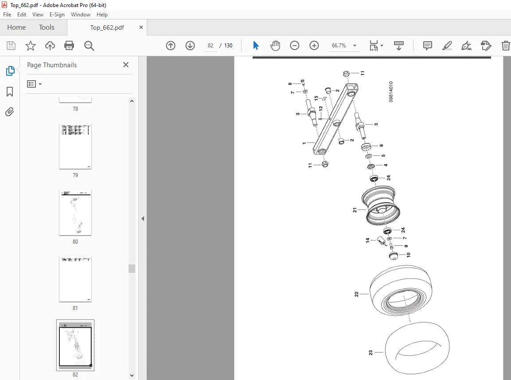Screen dimensions: 511x380
Task: Open the E-Sign menu
Action: [x=57, y=15]
